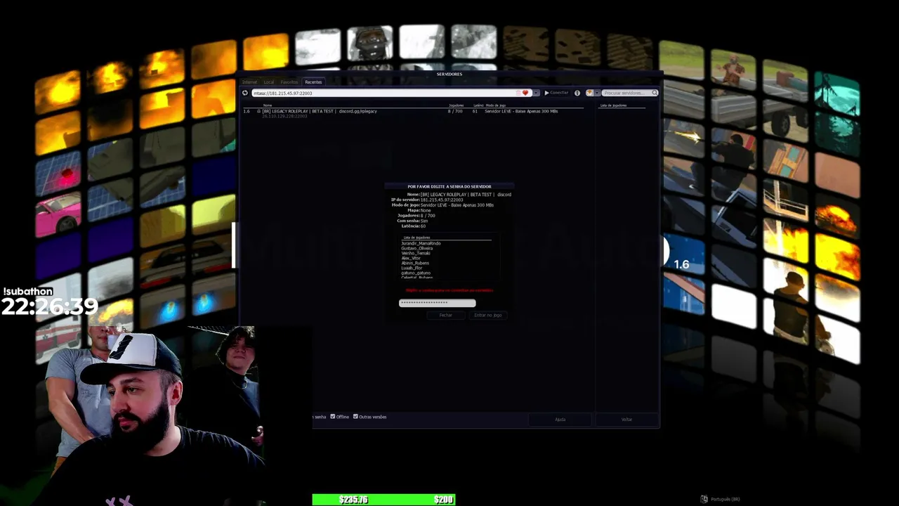Select player Jurandir_MamaRindo in the list
The height and width of the screenshot is (506, 899).
421,243
